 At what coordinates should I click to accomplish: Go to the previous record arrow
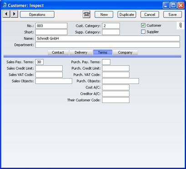6,14
